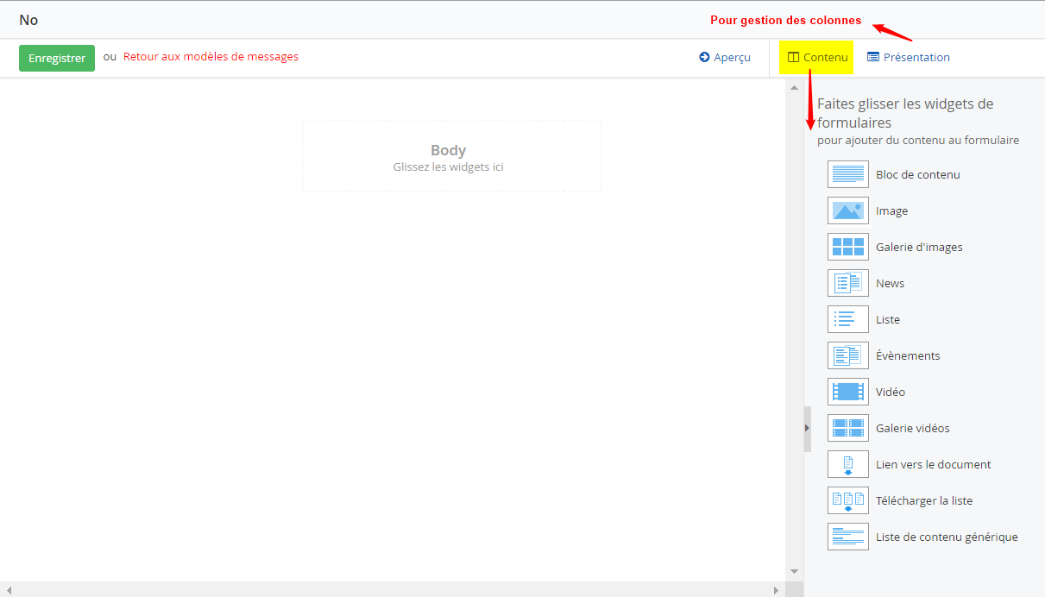
Task: Select the Liste widget icon
Action: coord(847,319)
